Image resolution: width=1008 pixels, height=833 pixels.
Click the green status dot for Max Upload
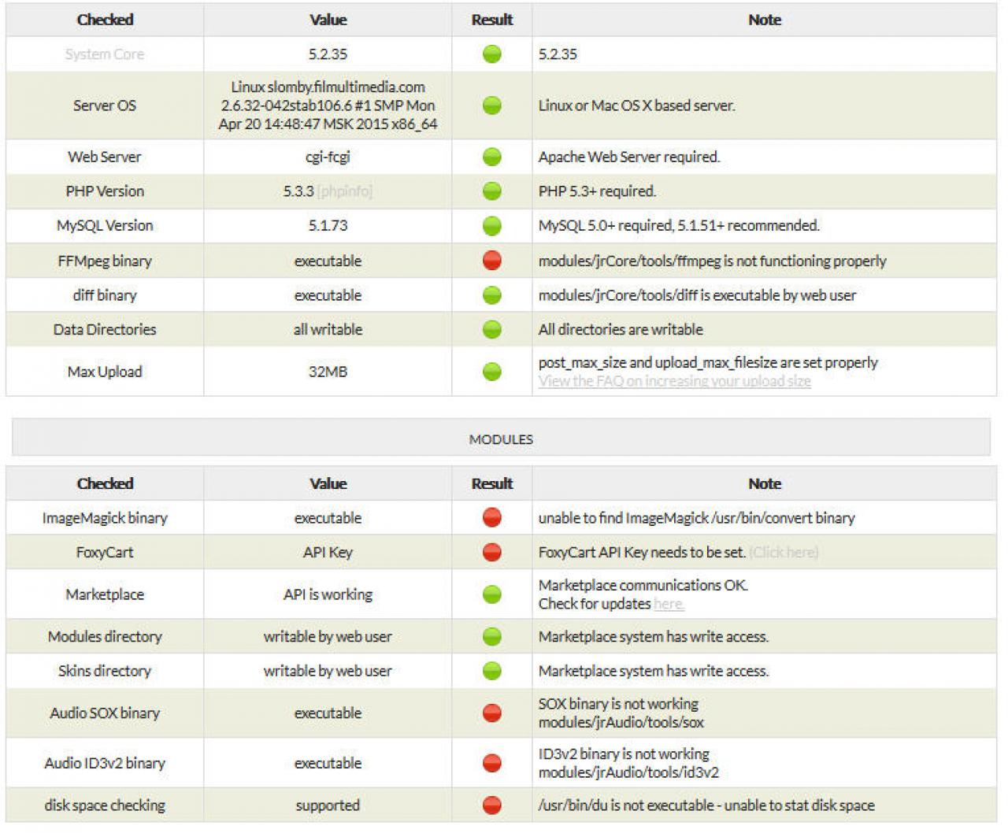pyautogui.click(x=491, y=372)
